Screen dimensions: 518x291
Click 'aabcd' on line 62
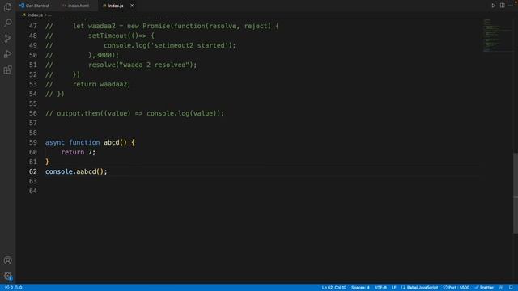[87, 171]
